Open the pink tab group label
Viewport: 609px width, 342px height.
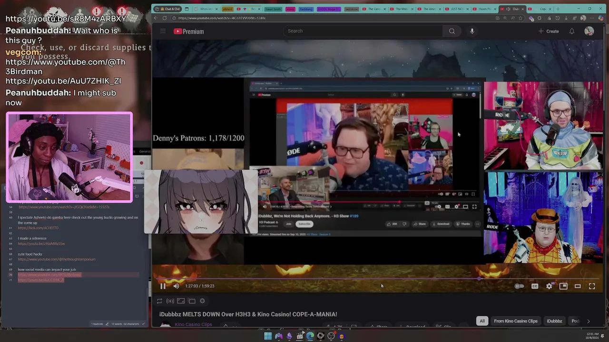coord(290,9)
